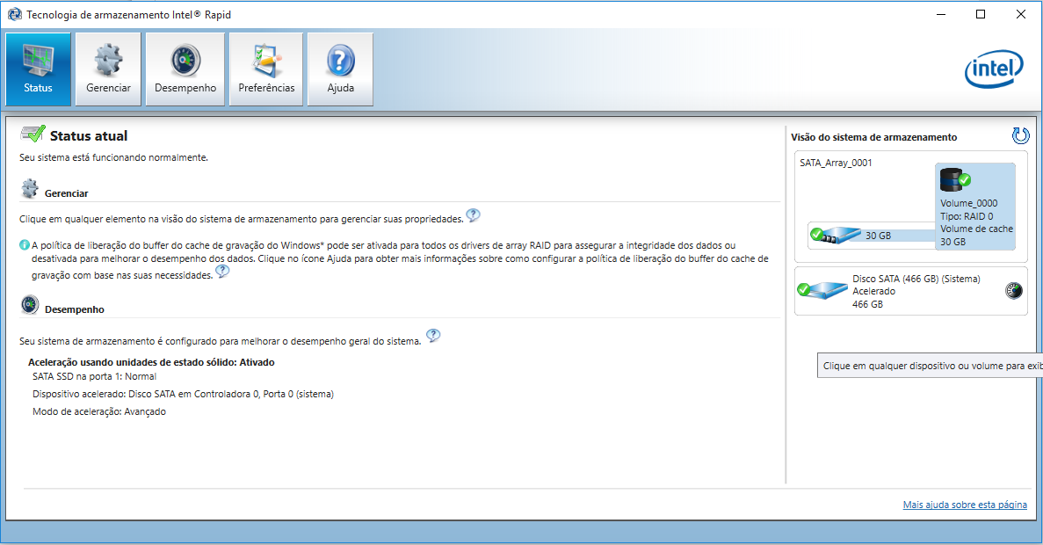The height and width of the screenshot is (545, 1043).
Task: Close the Intel Rapid Storage window
Action: tap(1021, 14)
